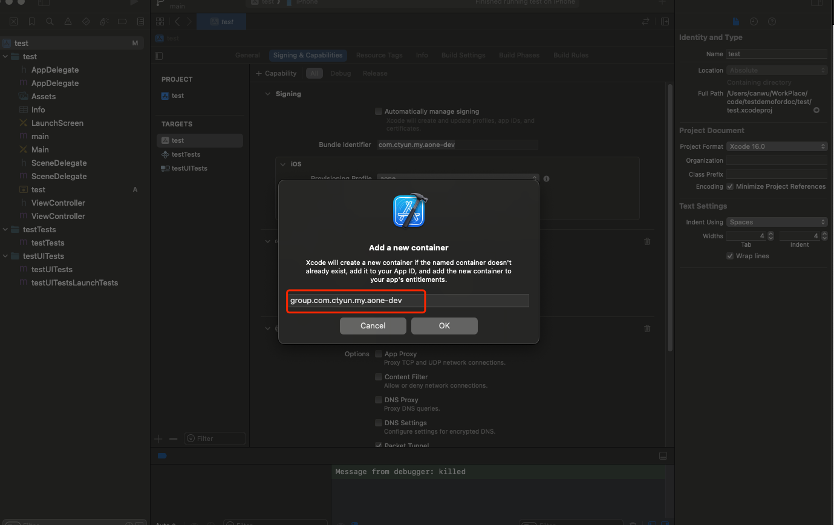The width and height of the screenshot is (834, 525).
Task: Open the issue navigator warning icon
Action: click(x=68, y=21)
